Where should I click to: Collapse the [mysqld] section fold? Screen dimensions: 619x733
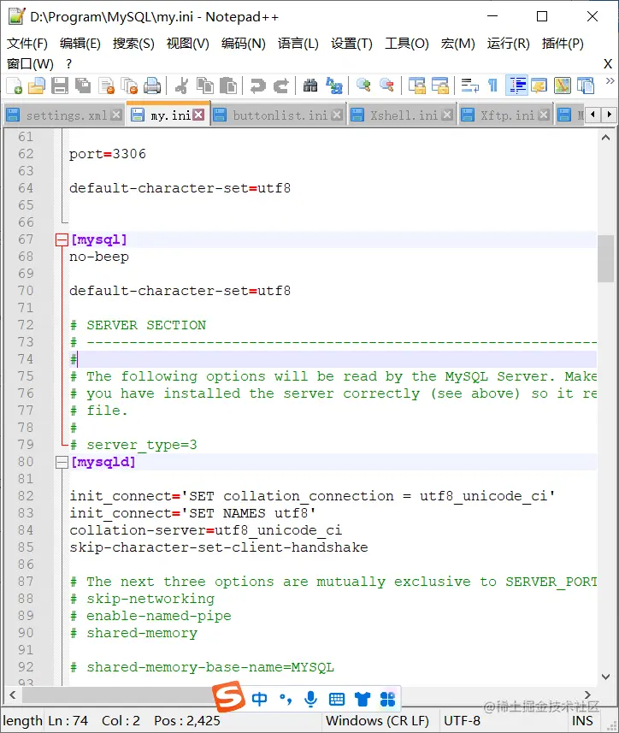pos(62,463)
